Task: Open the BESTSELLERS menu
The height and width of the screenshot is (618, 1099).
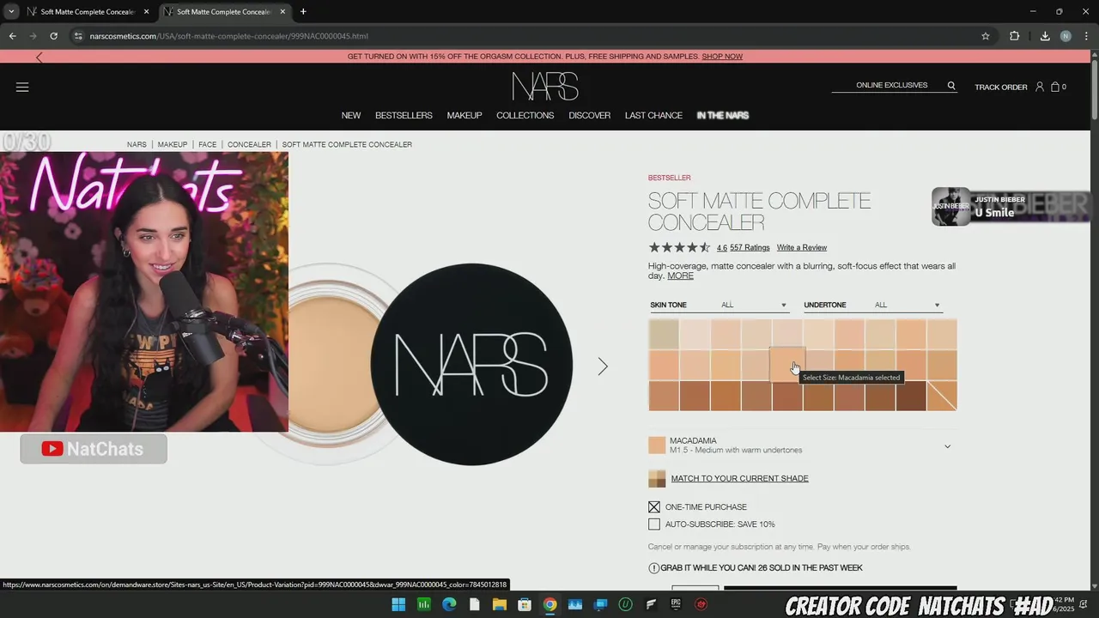Action: tap(404, 115)
